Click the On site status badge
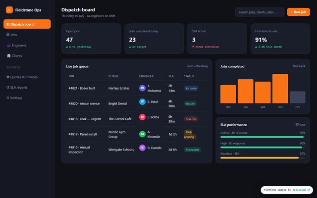The width and height of the screenshot is (317, 198). pyautogui.click(x=190, y=103)
